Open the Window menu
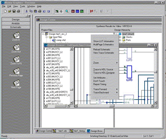Screen dimensions: 166x139 [31, 6]
